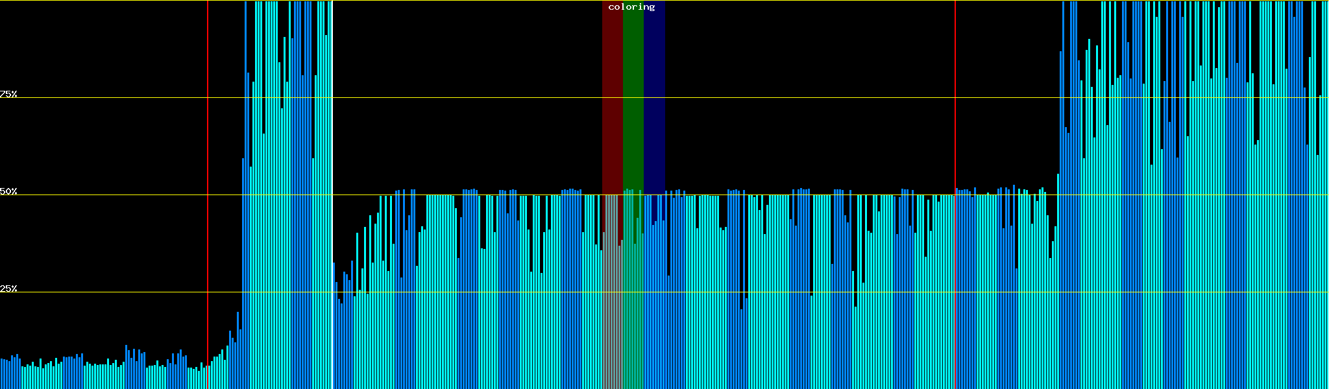Click the 75% axis label
This screenshot has width=1329, height=389.
coord(8,94)
